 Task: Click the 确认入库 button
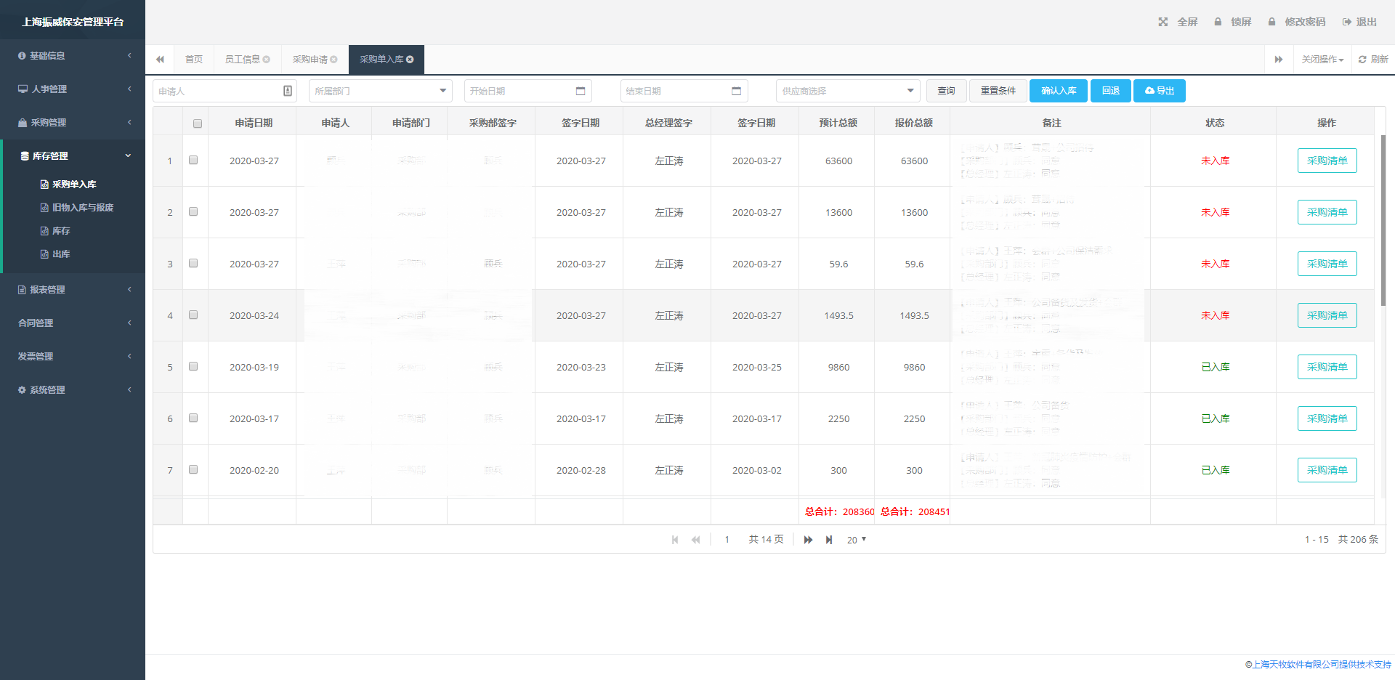pyautogui.click(x=1058, y=91)
